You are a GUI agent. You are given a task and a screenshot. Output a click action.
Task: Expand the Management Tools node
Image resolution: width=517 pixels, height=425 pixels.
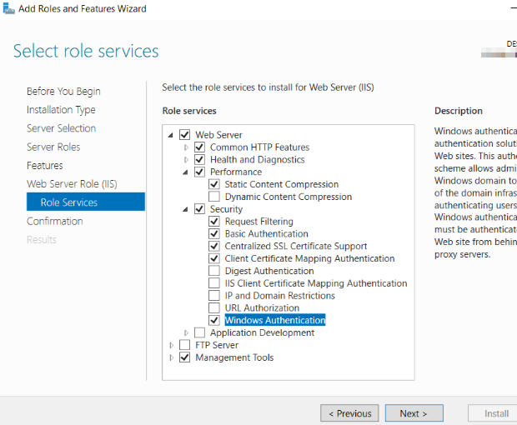(172, 357)
